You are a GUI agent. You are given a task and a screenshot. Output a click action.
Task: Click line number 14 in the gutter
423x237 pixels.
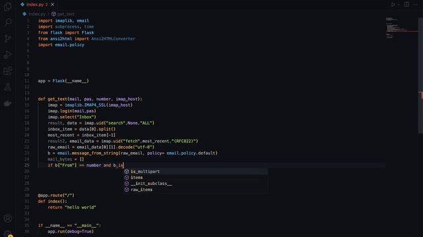(x=26, y=99)
